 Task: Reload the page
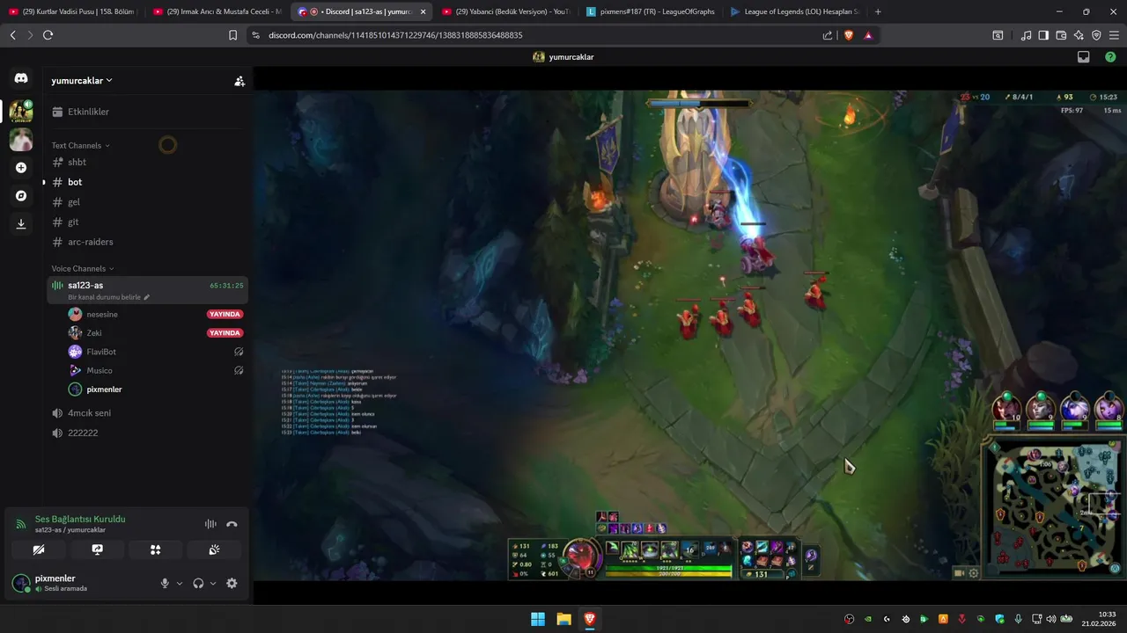click(48, 35)
